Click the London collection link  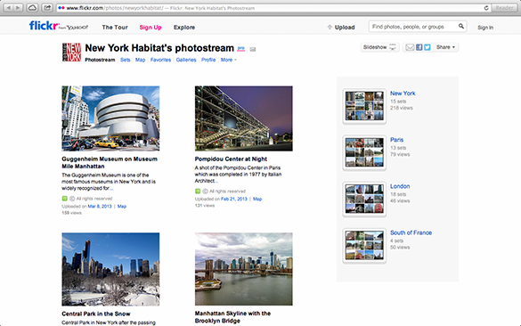[400, 186]
